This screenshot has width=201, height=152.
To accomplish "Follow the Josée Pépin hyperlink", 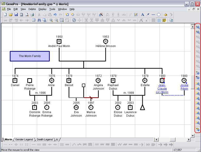I will (184, 87).
